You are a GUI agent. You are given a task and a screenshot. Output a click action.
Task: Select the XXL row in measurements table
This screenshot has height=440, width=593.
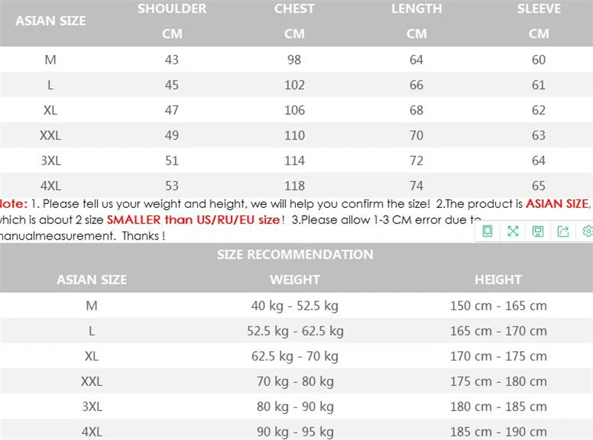(296, 135)
